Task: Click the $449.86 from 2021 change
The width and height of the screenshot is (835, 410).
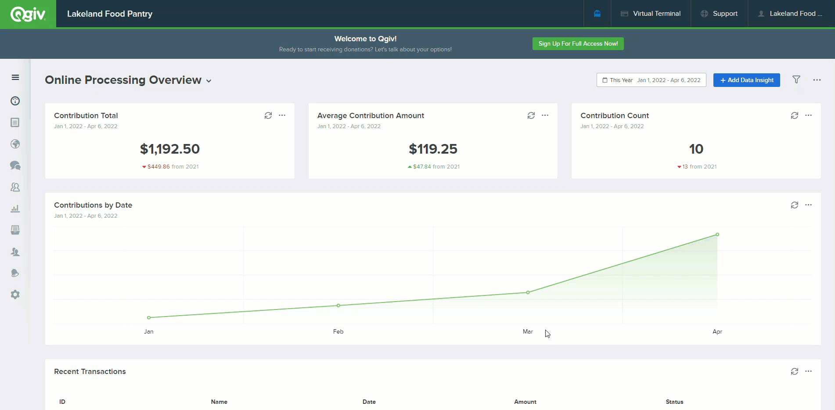Action: click(x=170, y=167)
